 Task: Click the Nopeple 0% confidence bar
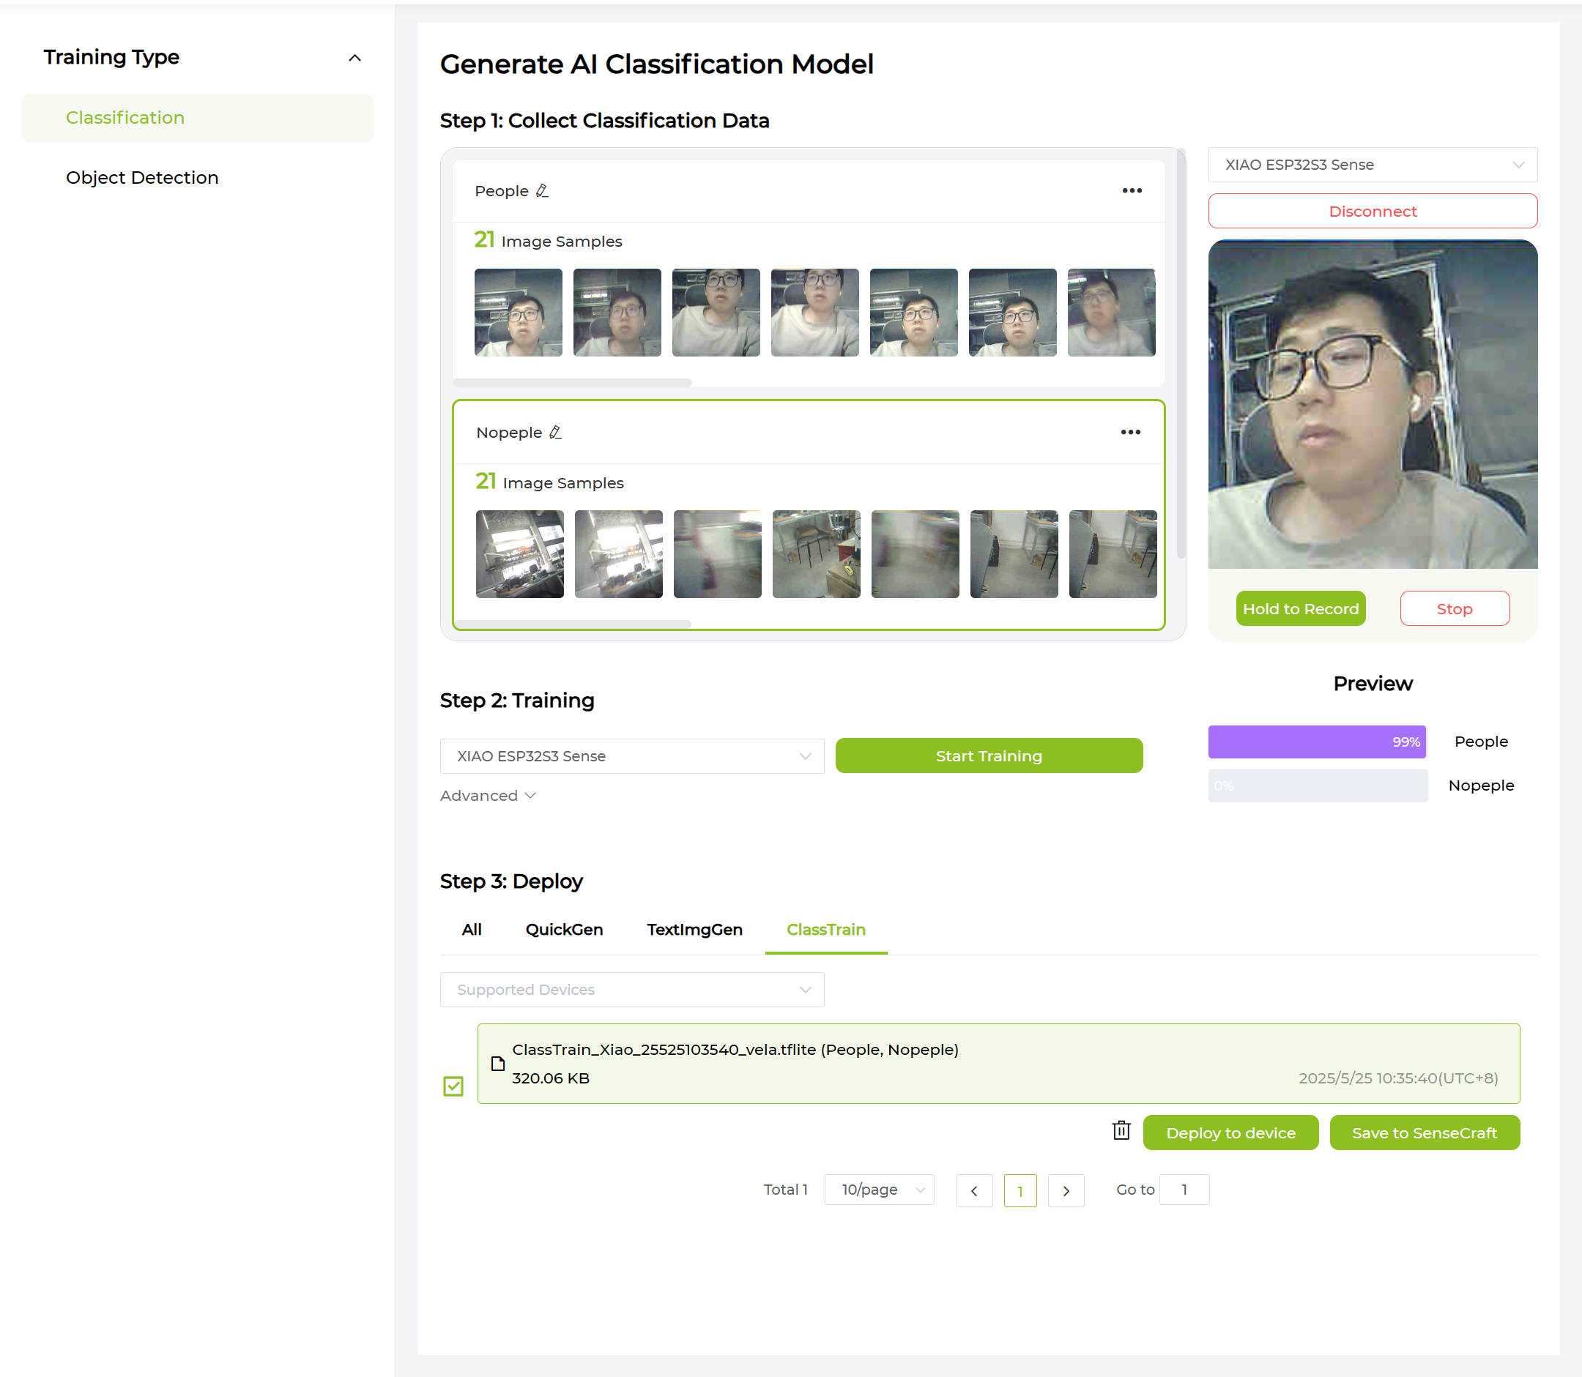[x=1317, y=785]
